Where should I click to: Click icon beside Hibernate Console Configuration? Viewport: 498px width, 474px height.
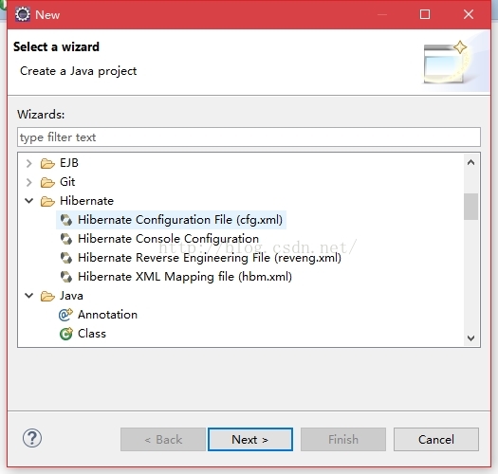click(x=66, y=239)
